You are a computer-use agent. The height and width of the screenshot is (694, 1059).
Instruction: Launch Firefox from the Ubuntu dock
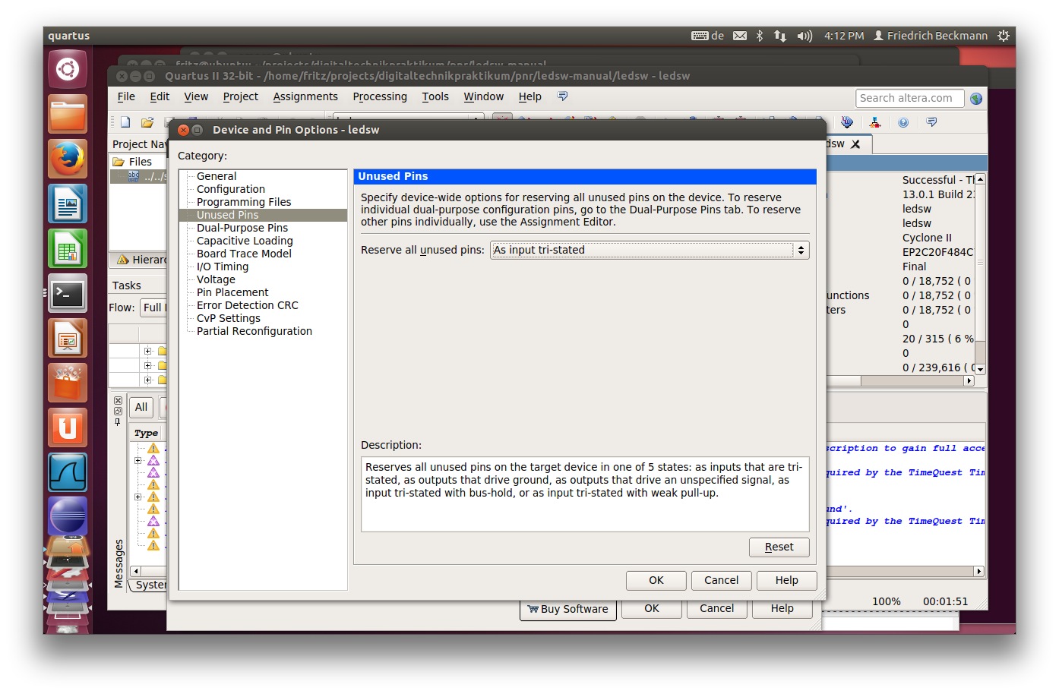pos(68,159)
